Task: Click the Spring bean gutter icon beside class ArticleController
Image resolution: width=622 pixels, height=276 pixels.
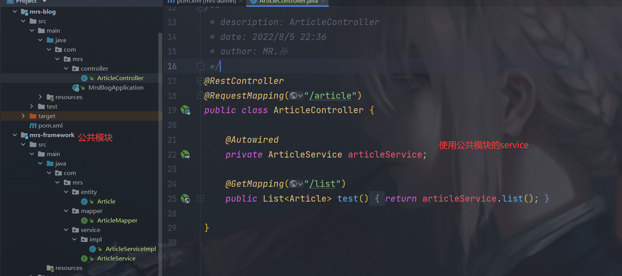Action: (185, 110)
